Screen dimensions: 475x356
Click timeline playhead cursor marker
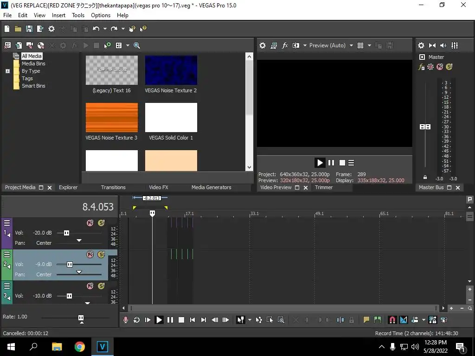[x=152, y=213]
